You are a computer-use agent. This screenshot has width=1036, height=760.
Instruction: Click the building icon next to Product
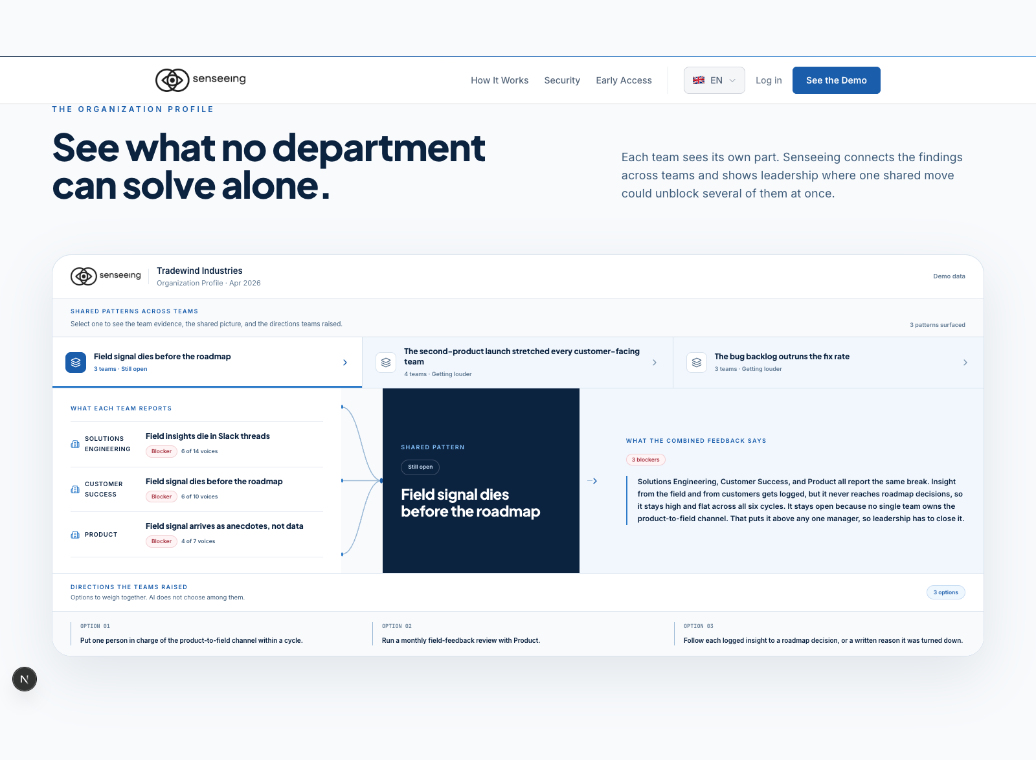(x=75, y=535)
